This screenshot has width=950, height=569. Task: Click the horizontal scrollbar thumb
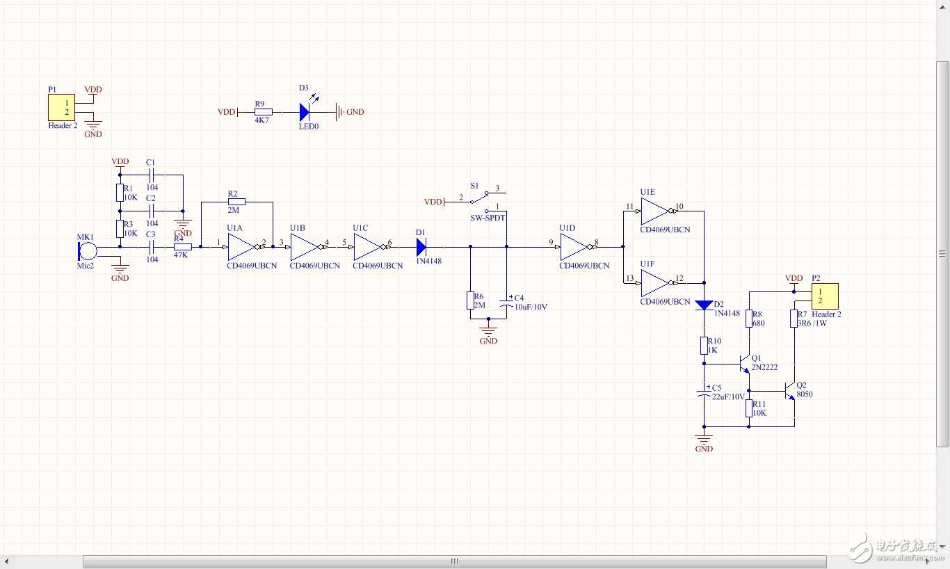(x=455, y=561)
